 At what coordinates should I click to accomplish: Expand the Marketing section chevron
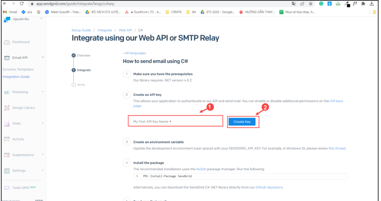42,92
